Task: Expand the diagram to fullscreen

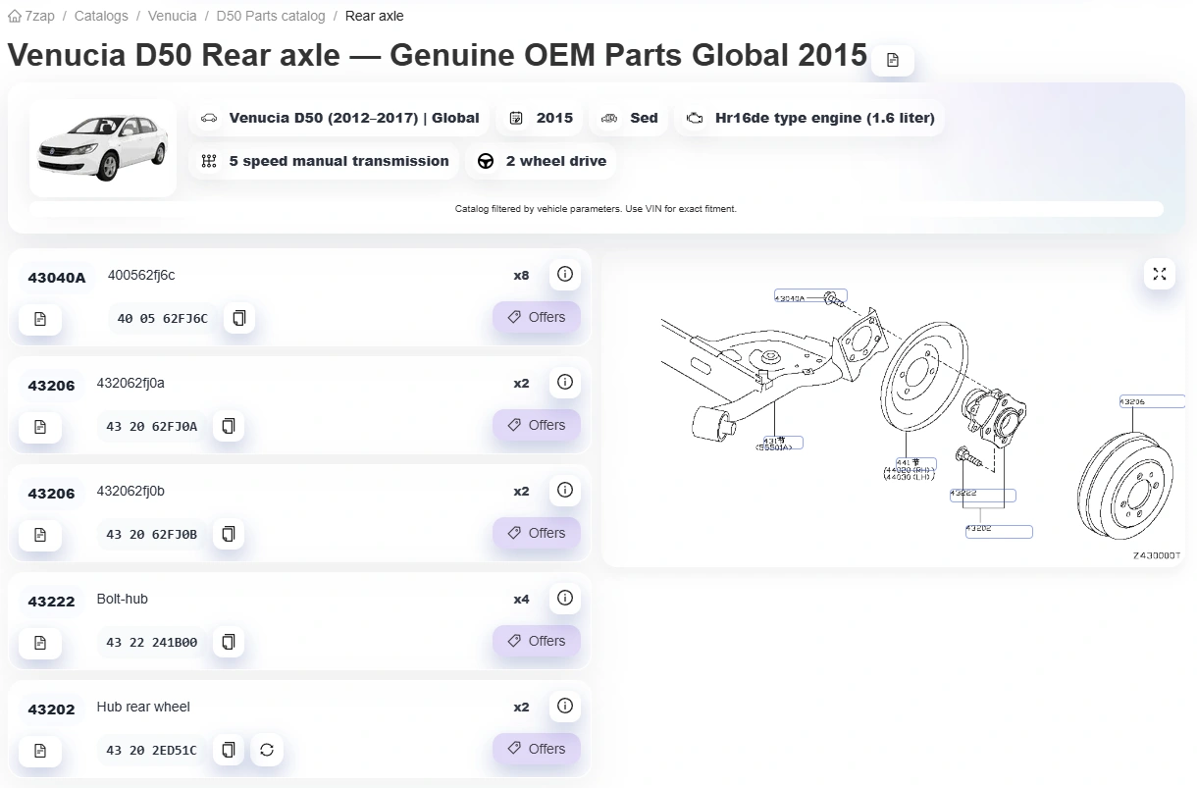Action: (1160, 274)
